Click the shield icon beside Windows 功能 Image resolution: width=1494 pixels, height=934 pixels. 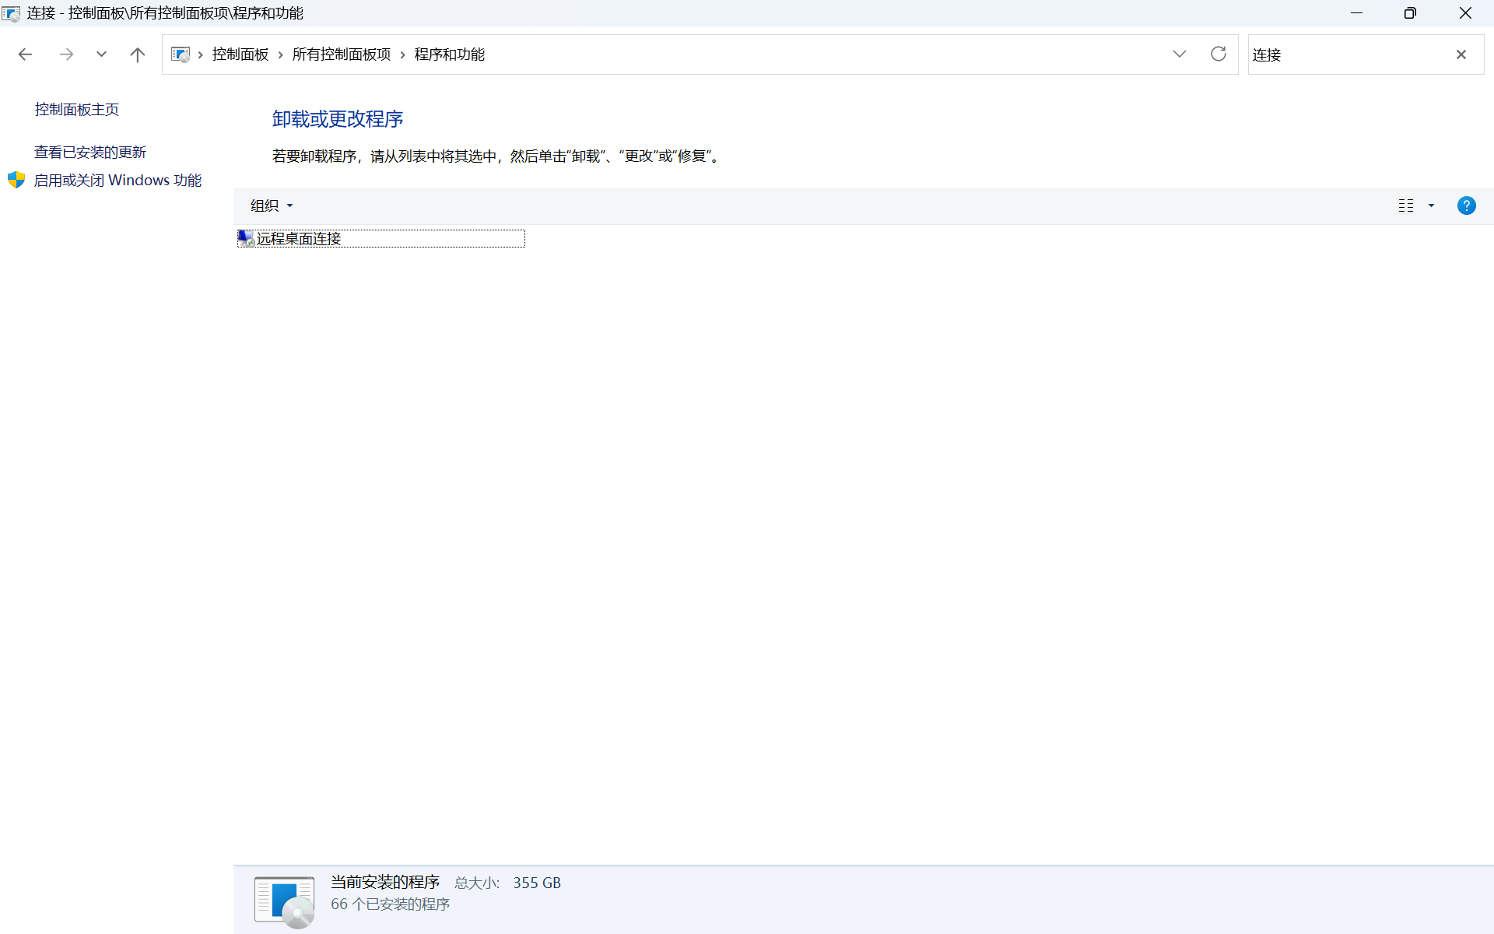16,180
